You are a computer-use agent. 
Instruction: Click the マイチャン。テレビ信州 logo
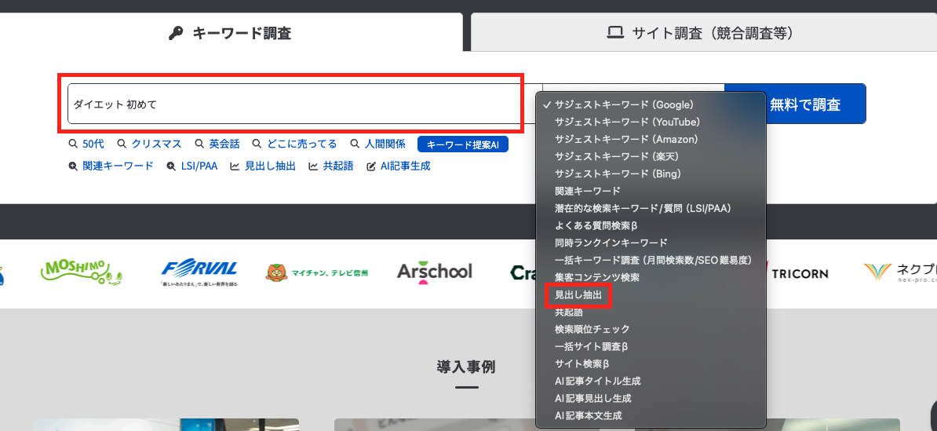[317, 273]
